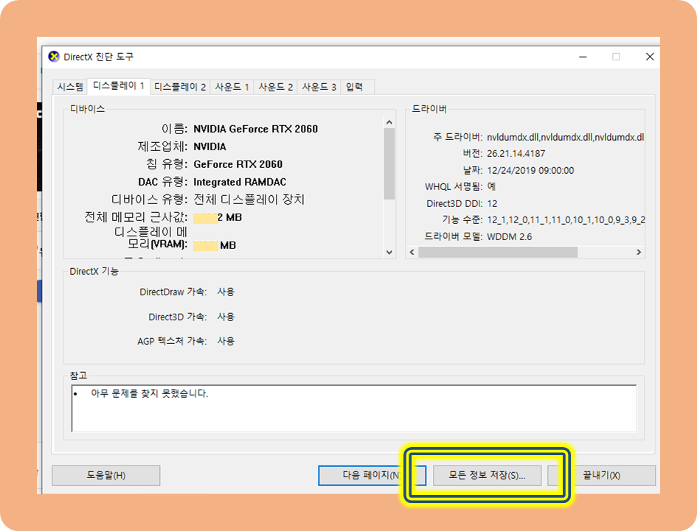Click the 도움말(H) button

tap(105, 476)
